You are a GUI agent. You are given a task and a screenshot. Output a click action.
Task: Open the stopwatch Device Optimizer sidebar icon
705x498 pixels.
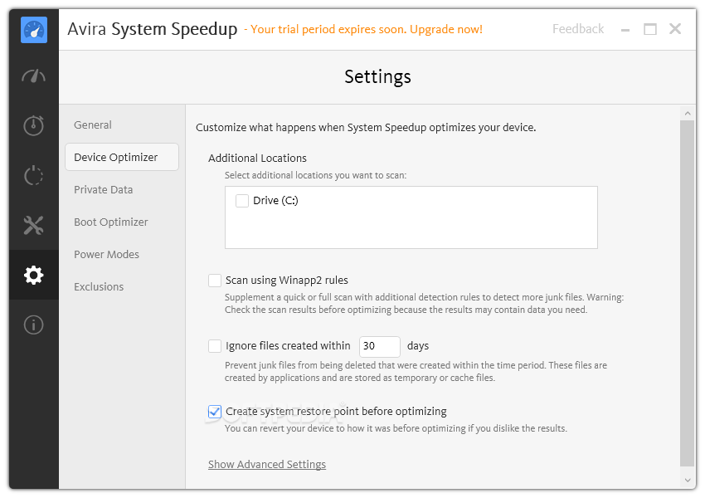point(34,125)
